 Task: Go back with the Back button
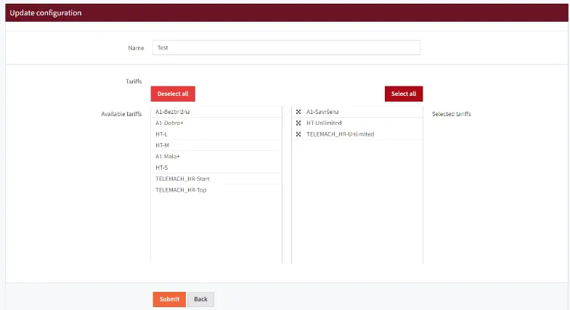[200, 299]
